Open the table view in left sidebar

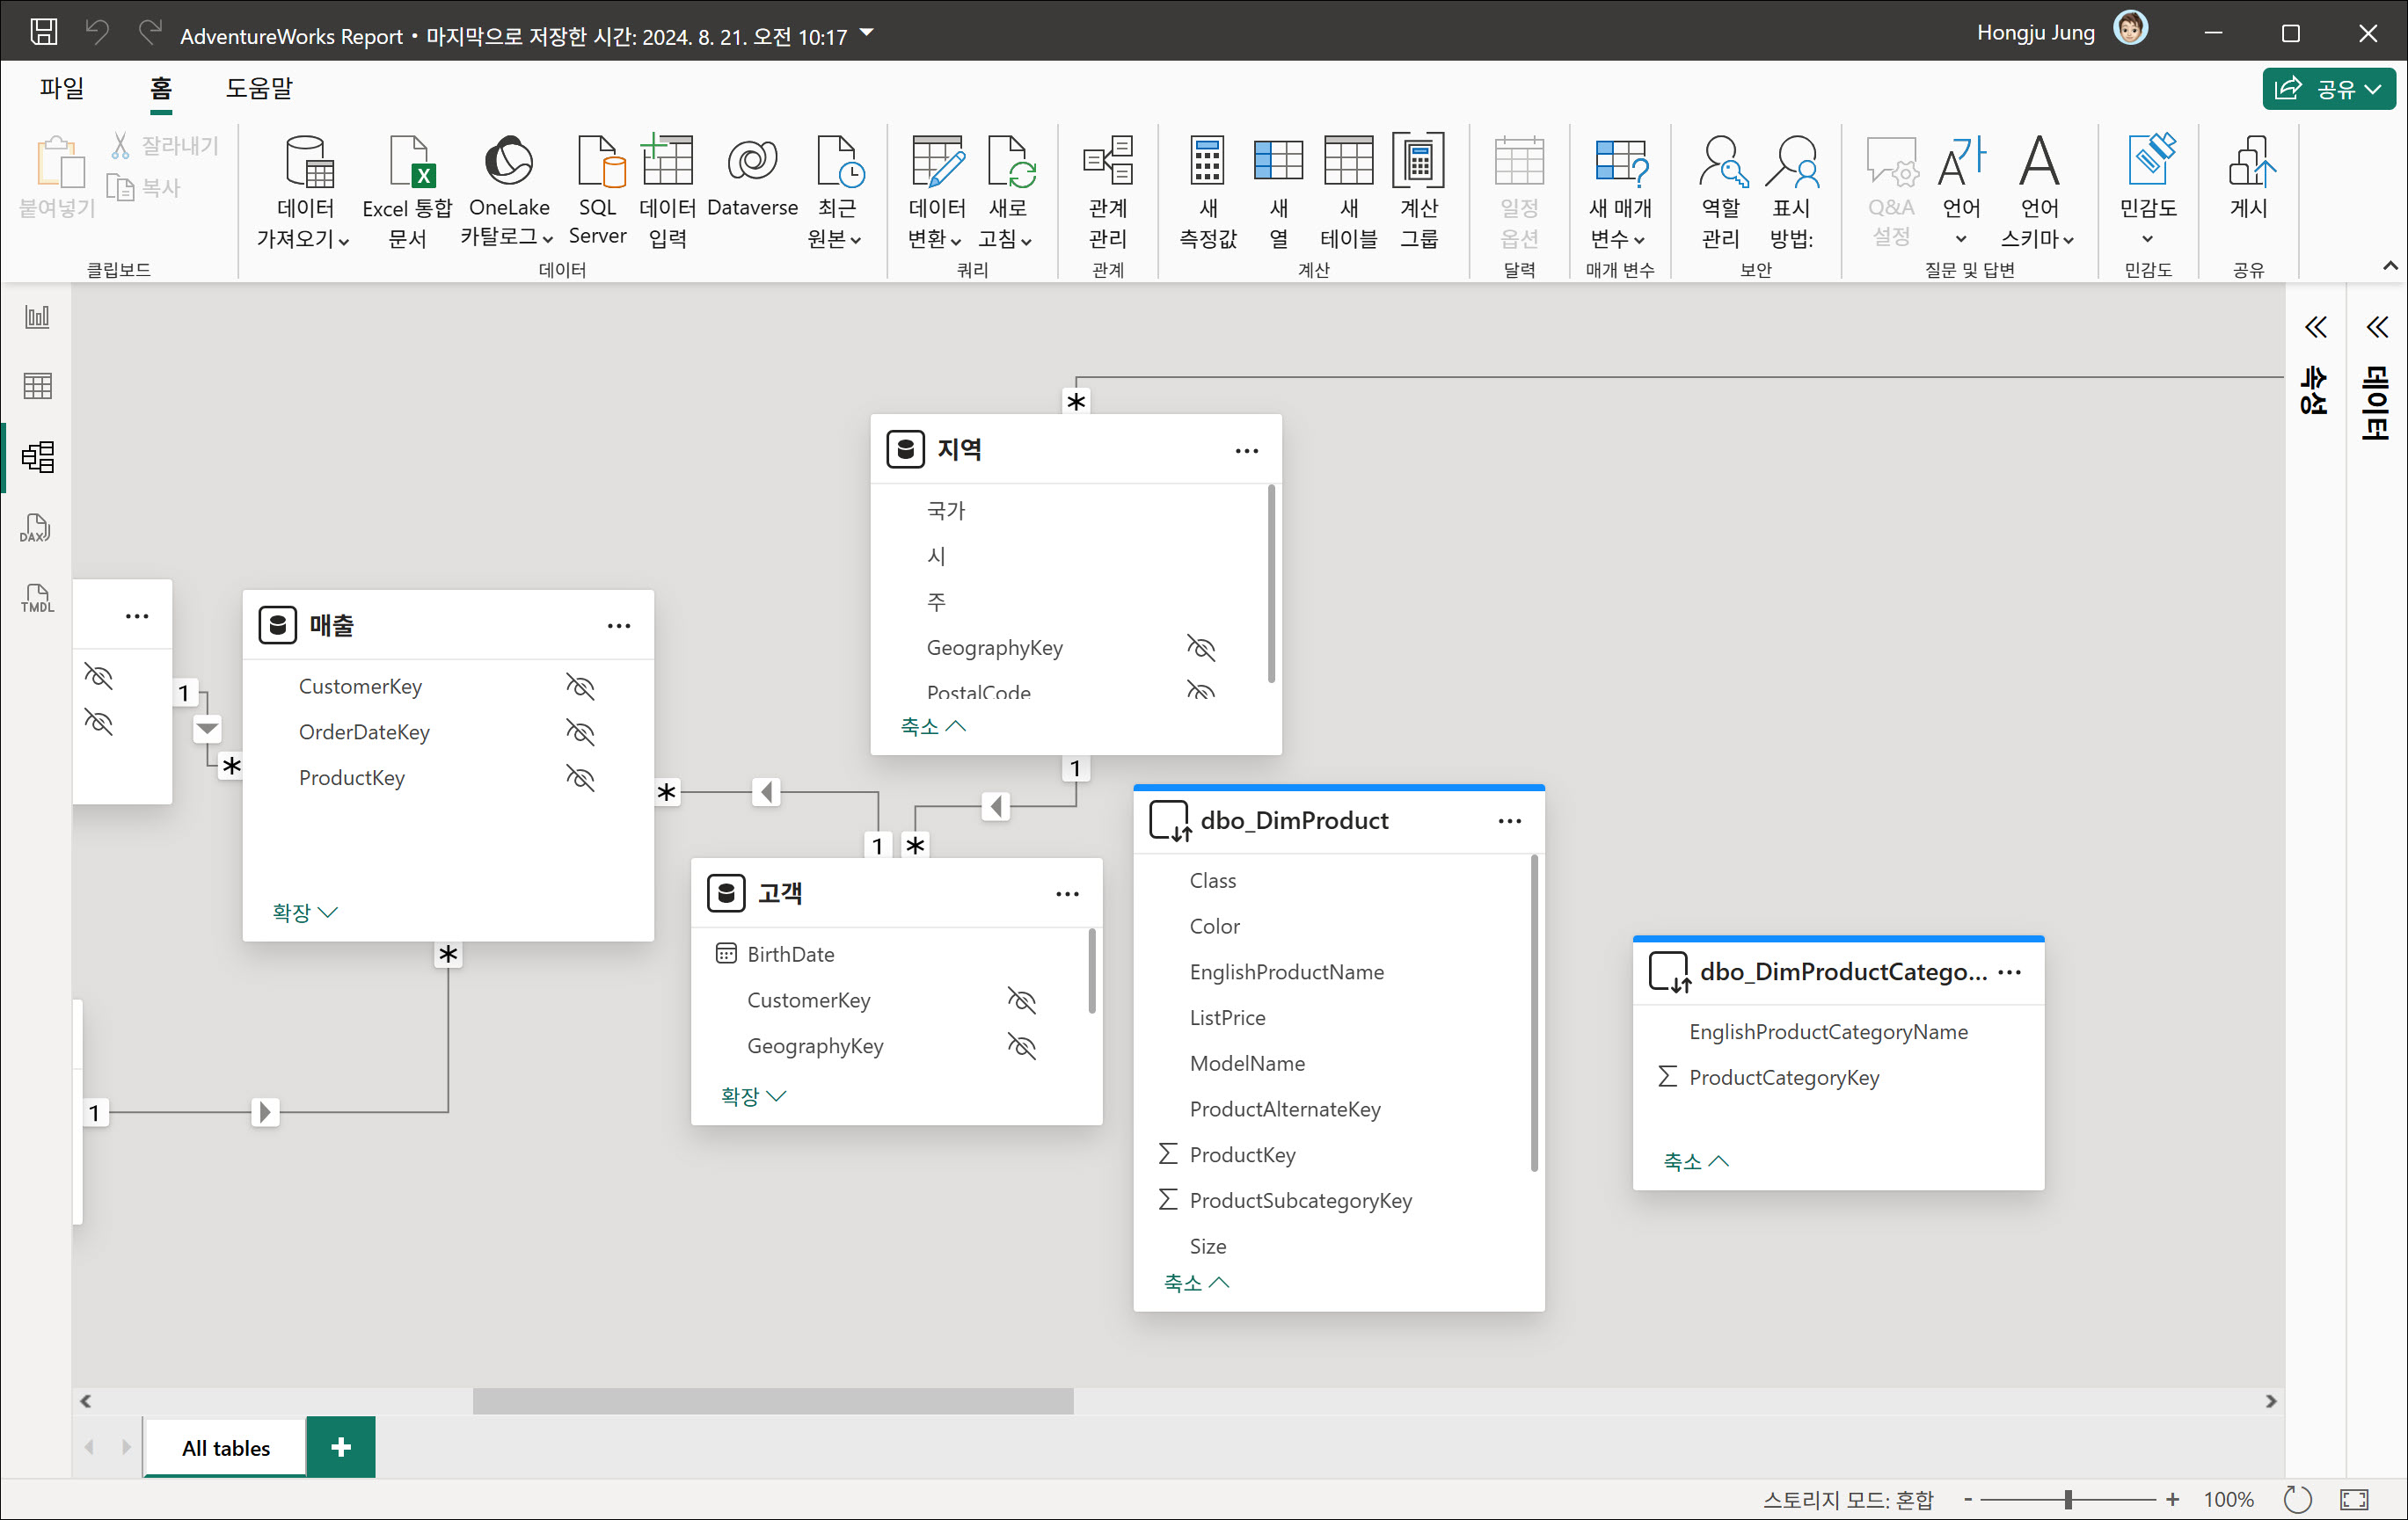point(37,386)
